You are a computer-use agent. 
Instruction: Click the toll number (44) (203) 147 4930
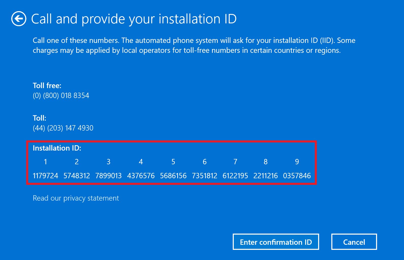click(63, 128)
